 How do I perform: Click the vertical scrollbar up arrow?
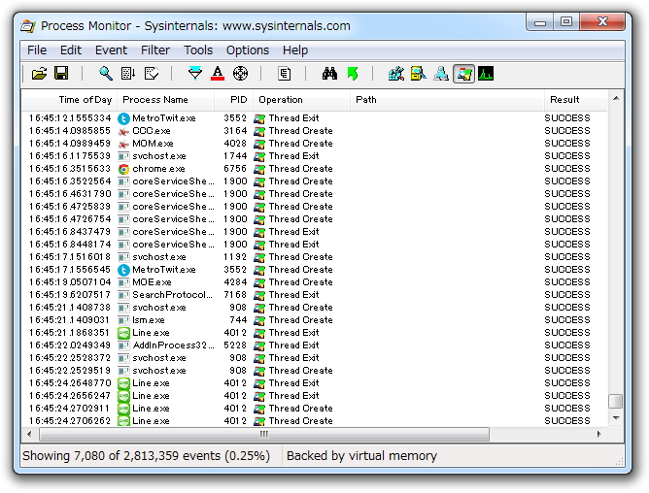616,98
